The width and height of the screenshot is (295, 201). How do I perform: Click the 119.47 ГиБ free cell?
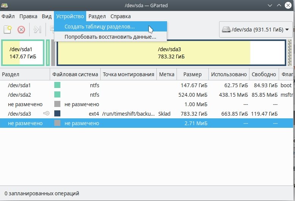(264, 114)
